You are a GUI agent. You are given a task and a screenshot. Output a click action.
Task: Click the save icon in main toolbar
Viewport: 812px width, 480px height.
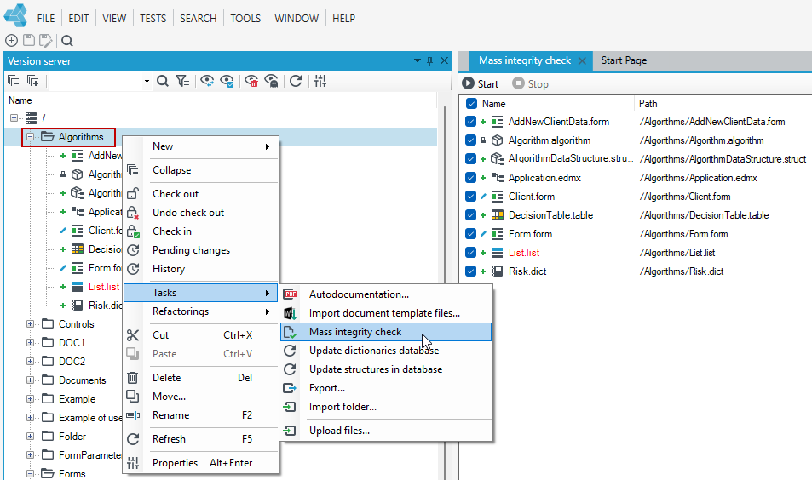(x=29, y=40)
